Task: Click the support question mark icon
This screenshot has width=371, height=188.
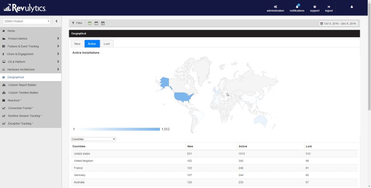Action: [x=315, y=7]
